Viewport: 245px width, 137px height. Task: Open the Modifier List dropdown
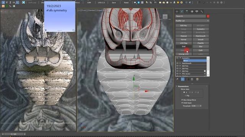(x=192, y=21)
